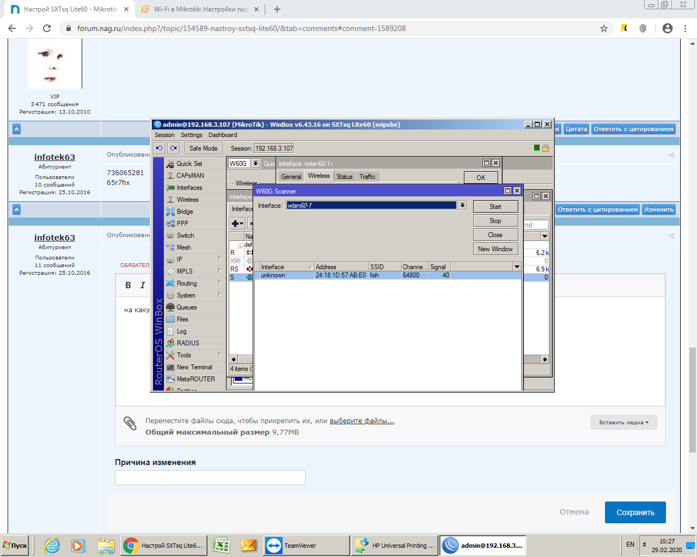Image resolution: width=697 pixels, height=557 pixels.
Task: Open New Terminal from the sidebar
Action: 194,367
